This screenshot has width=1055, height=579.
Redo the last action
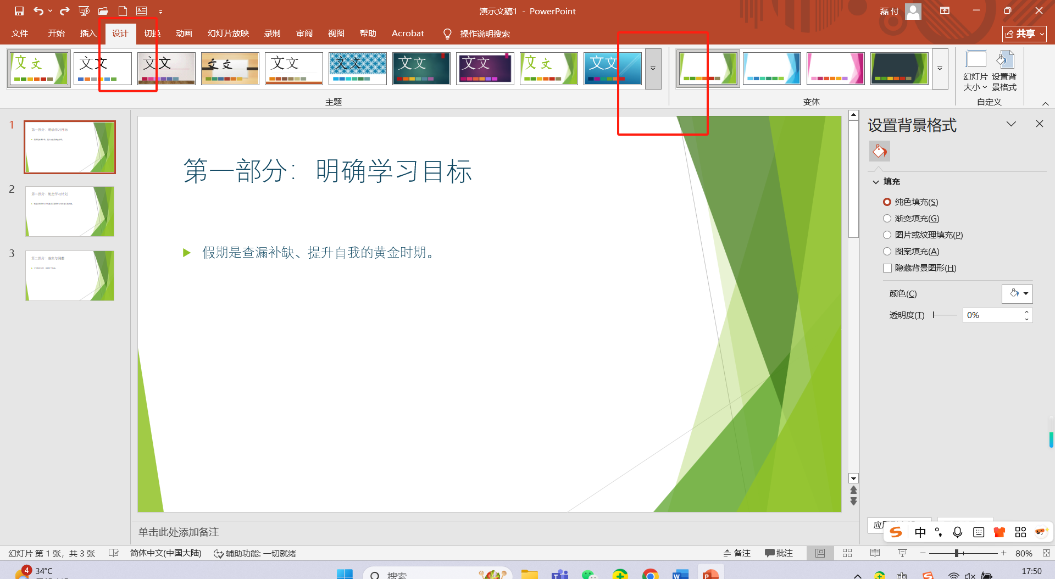[x=64, y=11]
